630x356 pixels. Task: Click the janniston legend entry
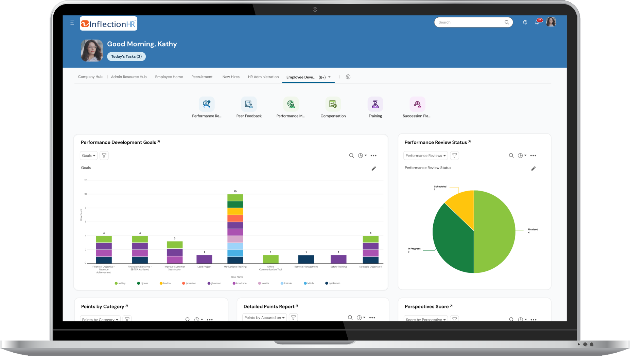[189, 283]
